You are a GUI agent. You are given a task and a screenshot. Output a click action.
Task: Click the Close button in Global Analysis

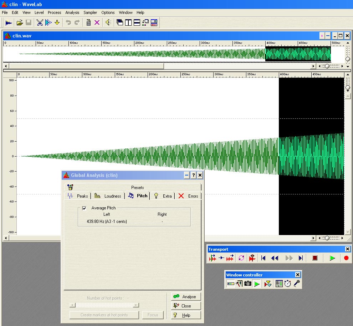[x=186, y=306]
